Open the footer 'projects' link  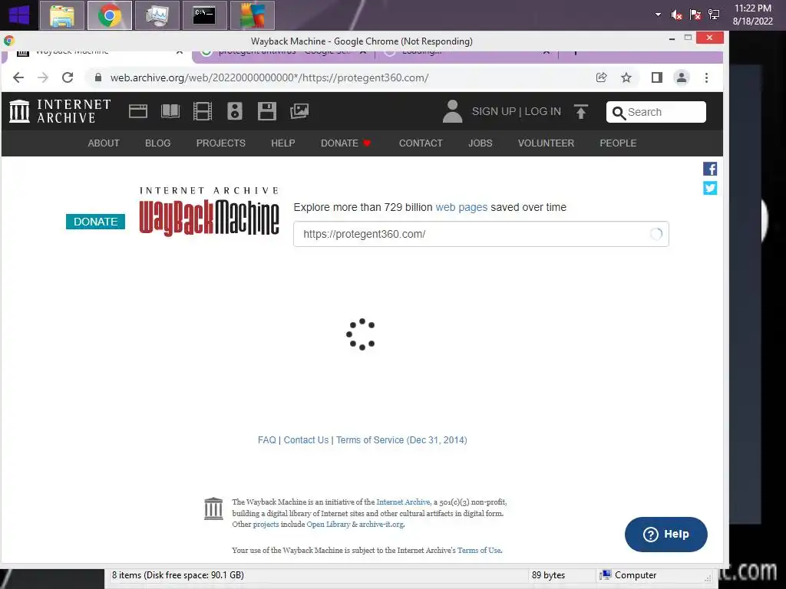click(266, 525)
